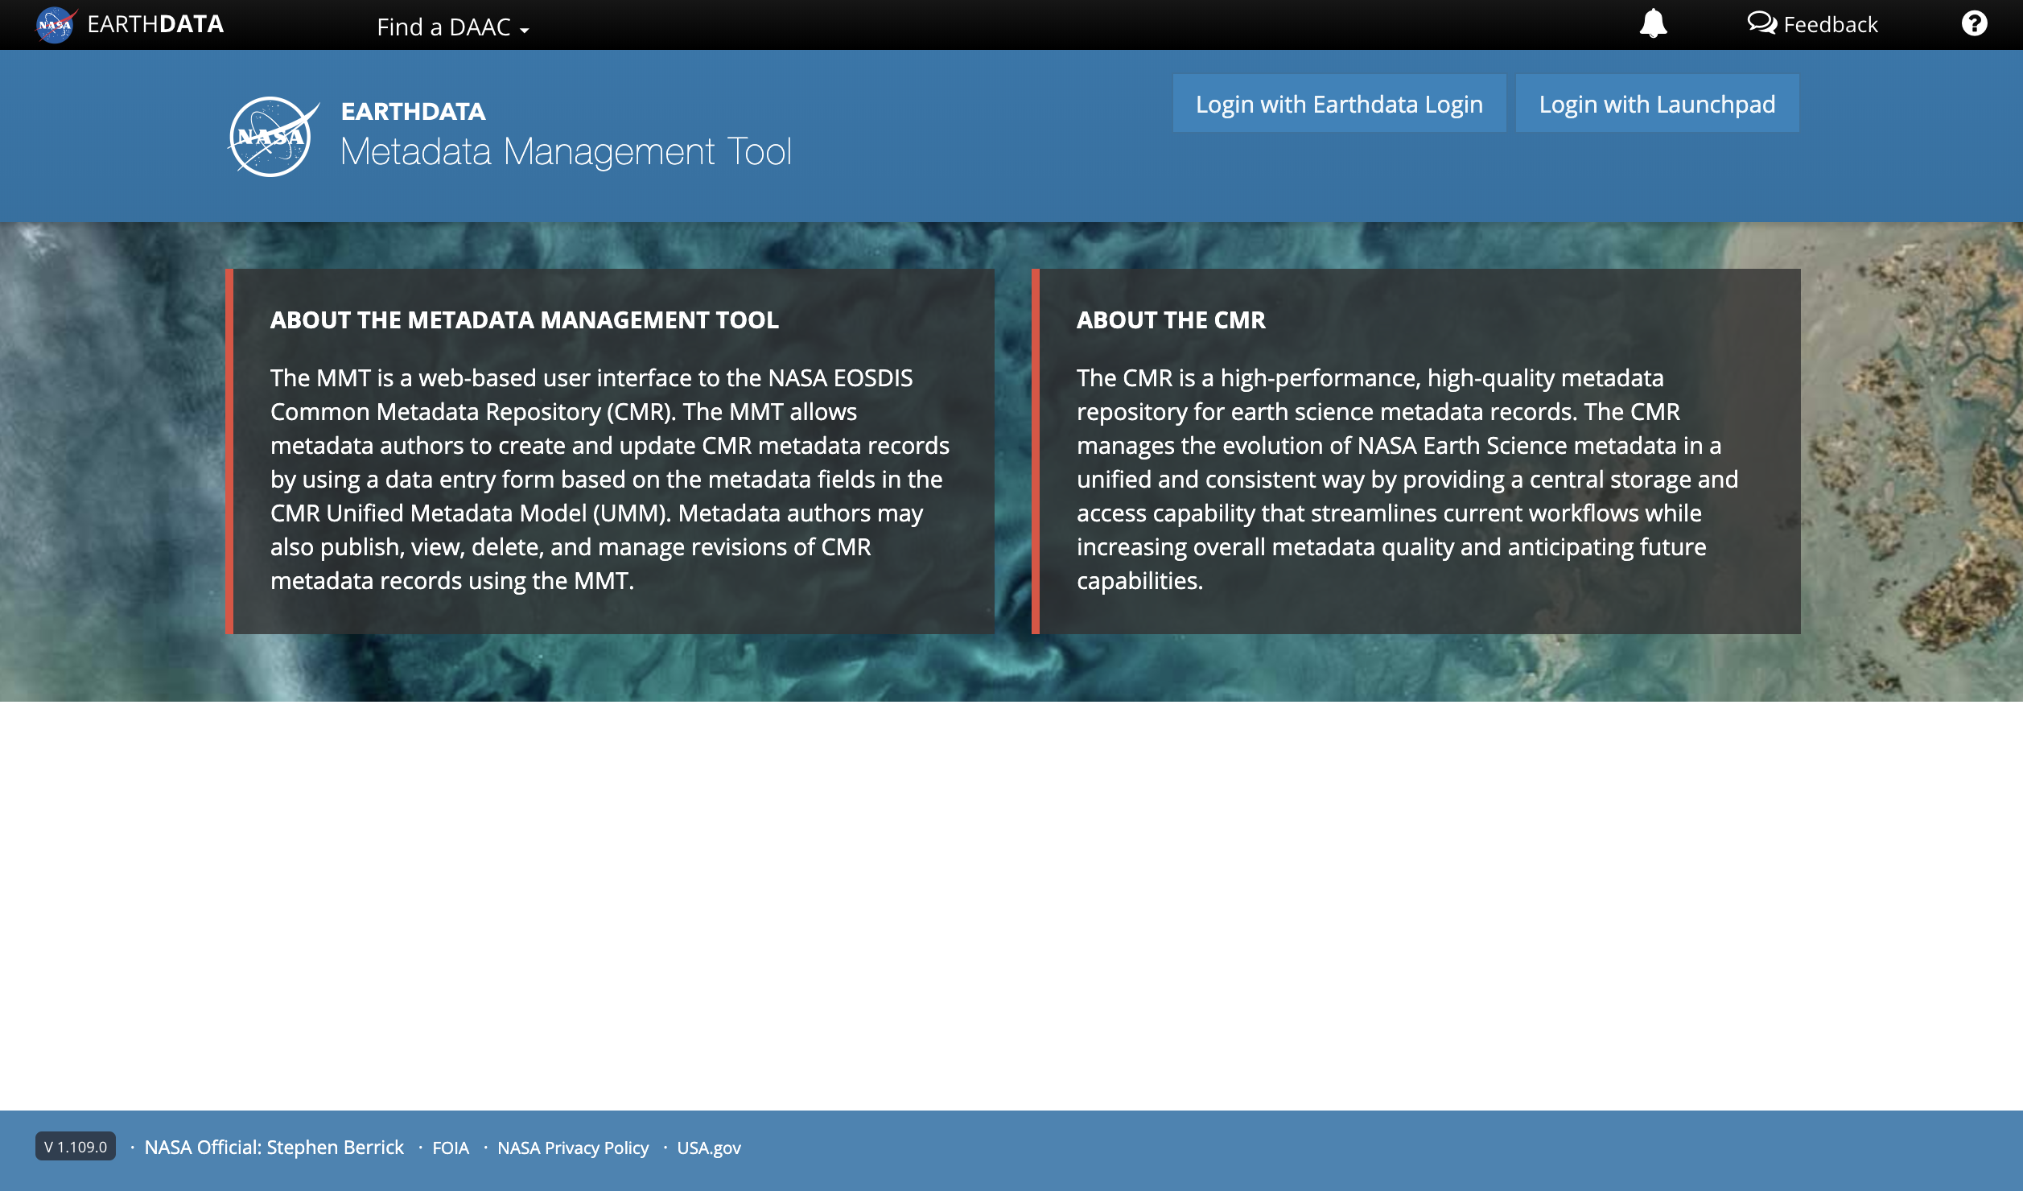Screen dimensions: 2023x1191
Task: Click Login with Earthdata Login button
Action: tap(1339, 104)
